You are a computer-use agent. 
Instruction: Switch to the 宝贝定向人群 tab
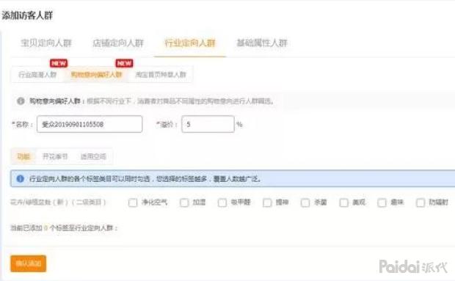tap(45, 43)
